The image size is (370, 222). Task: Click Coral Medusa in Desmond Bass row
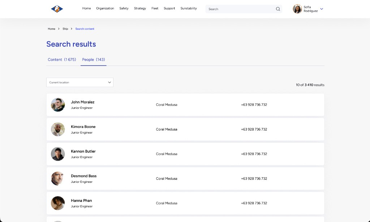coord(166,178)
